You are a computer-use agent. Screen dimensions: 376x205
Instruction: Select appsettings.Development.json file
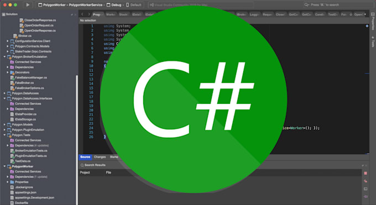pyautogui.click(x=34, y=198)
